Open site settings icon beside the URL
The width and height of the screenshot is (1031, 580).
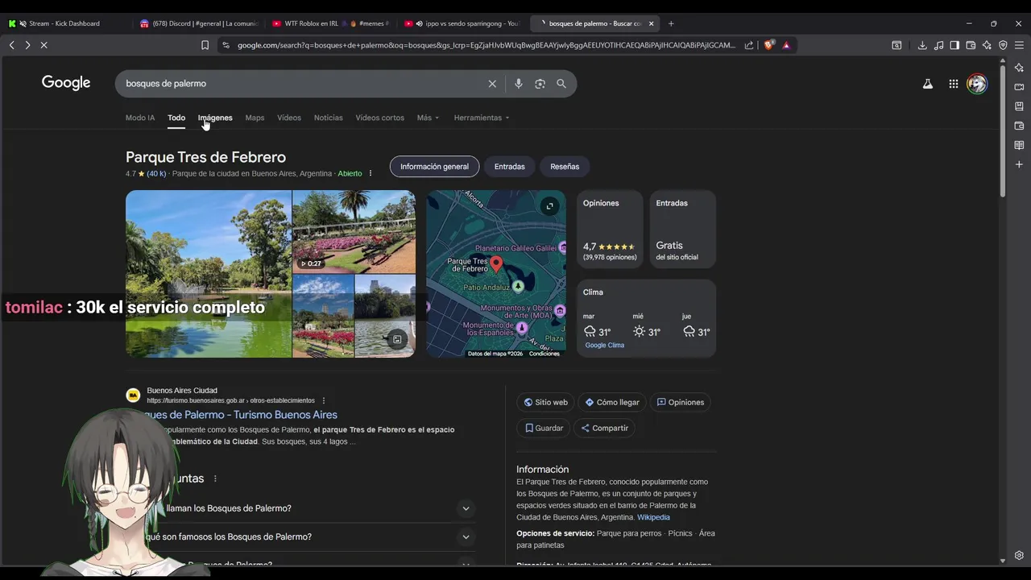(x=226, y=45)
